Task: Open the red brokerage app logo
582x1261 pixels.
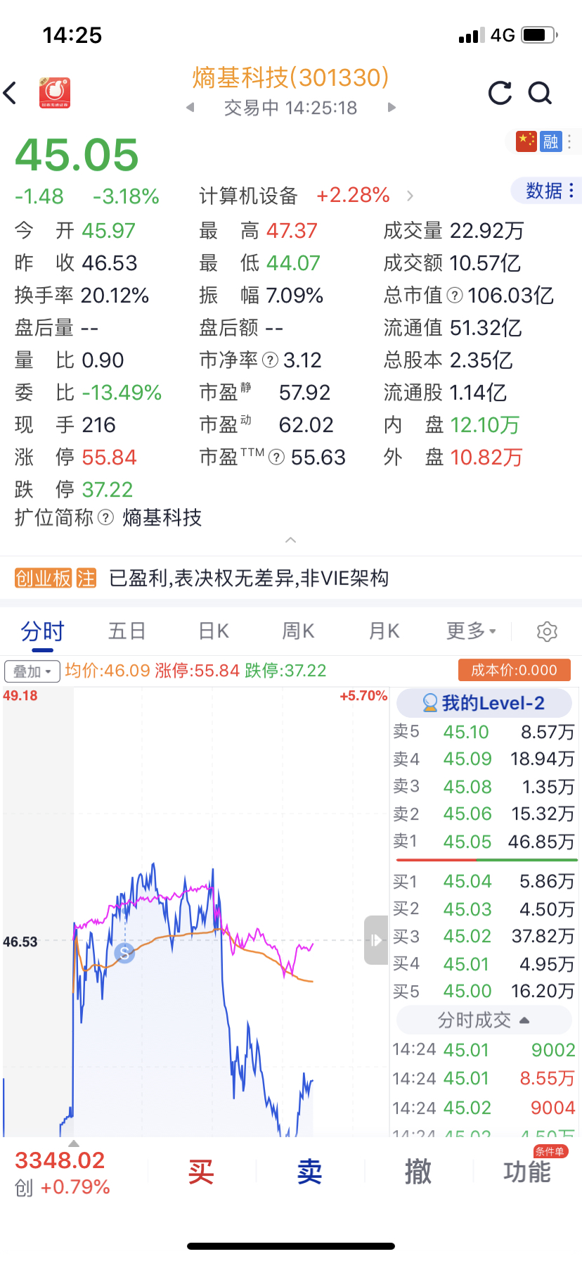Action: 55,92
